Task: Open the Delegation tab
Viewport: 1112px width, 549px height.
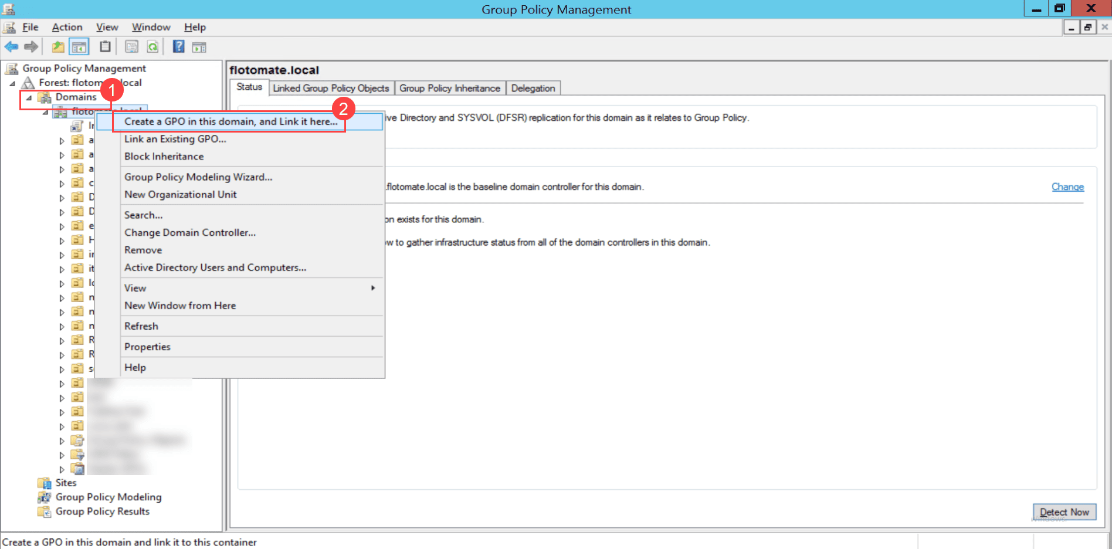Action: click(x=533, y=88)
